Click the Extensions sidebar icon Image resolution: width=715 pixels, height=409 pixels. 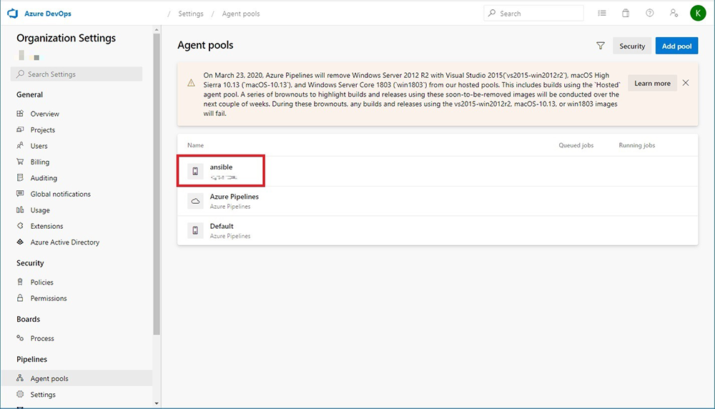pyautogui.click(x=20, y=226)
